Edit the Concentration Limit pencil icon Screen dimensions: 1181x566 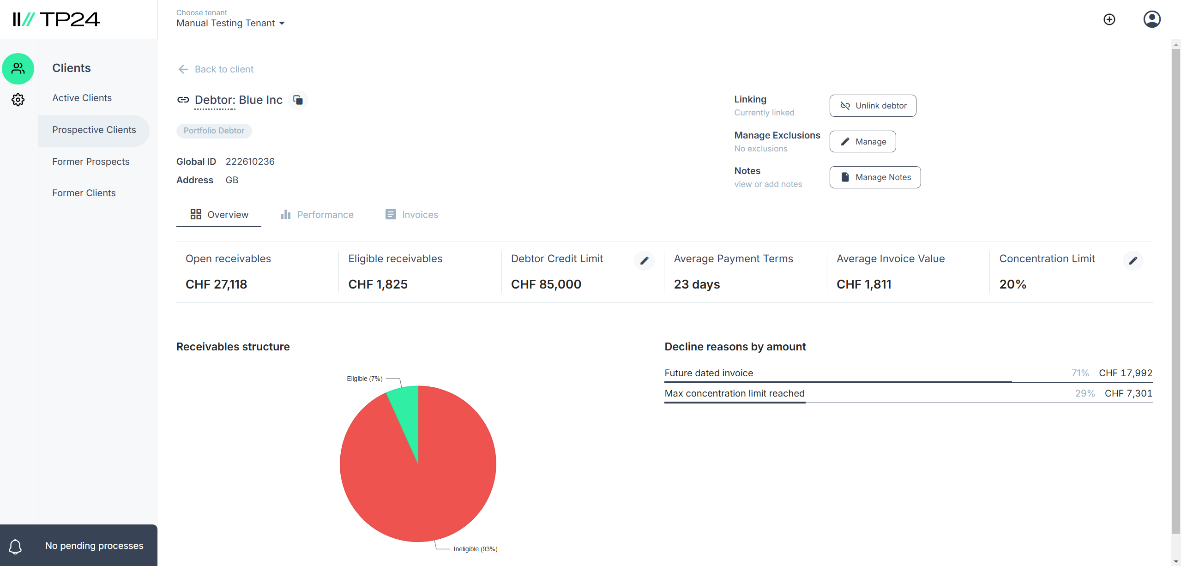click(1133, 261)
